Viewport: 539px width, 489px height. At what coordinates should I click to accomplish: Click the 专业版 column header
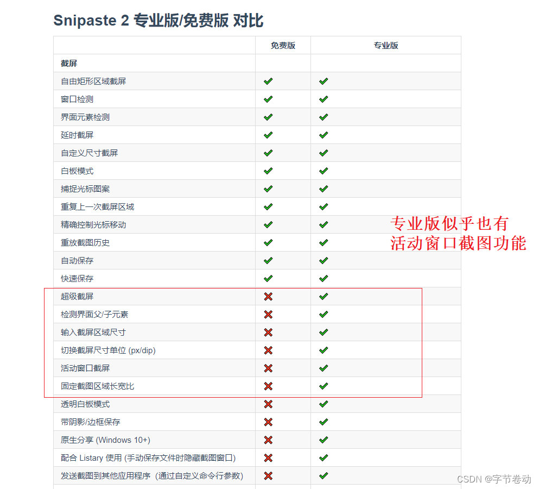pos(386,46)
